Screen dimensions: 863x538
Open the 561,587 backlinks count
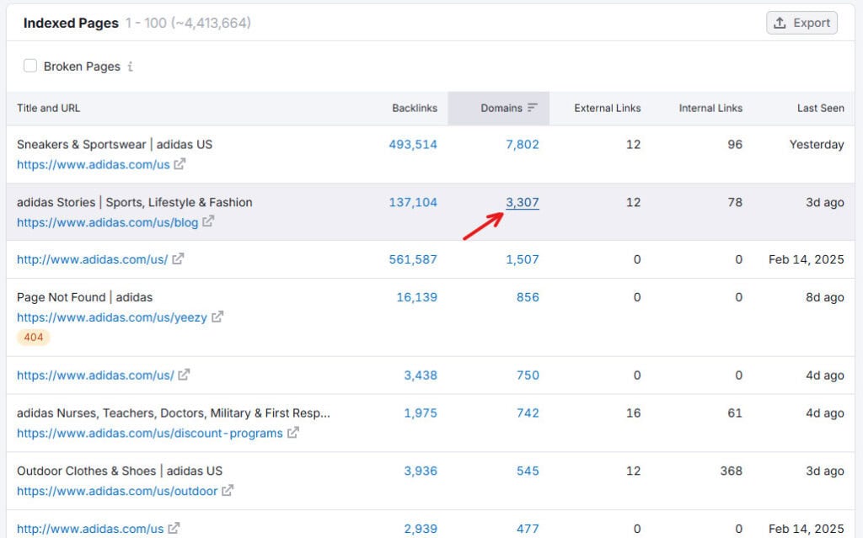413,259
